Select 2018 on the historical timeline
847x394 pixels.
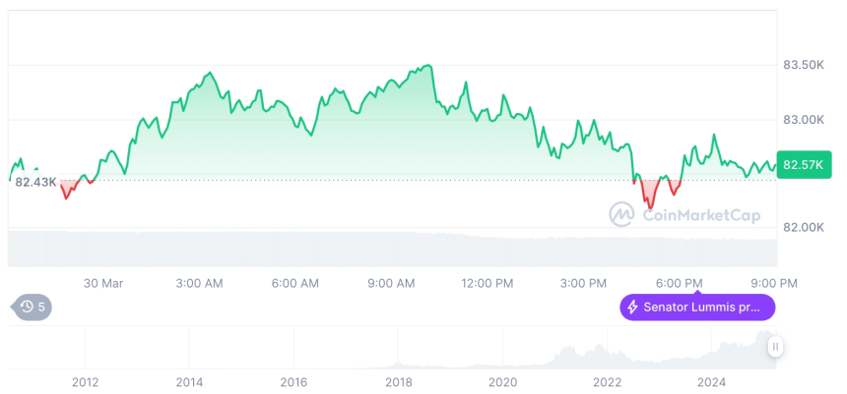[x=399, y=382]
